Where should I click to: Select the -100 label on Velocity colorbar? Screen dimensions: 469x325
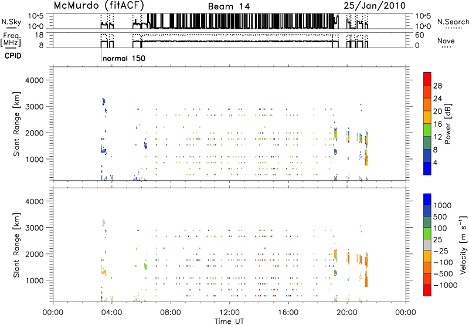tap(443, 262)
